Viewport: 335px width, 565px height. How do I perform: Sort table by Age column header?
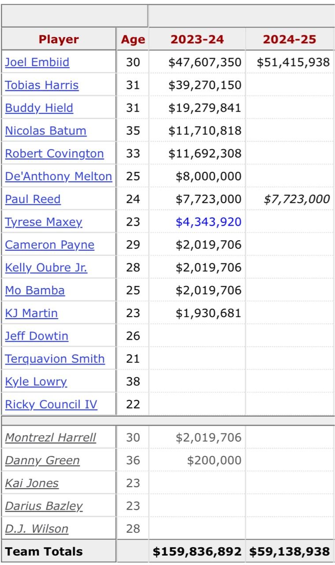tap(133, 39)
